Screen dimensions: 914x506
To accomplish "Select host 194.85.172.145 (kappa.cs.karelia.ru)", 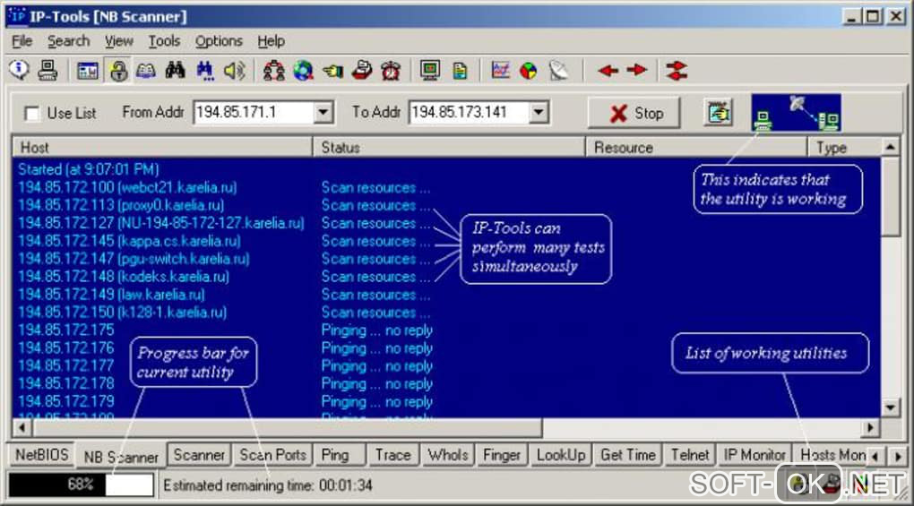I will tap(129, 241).
